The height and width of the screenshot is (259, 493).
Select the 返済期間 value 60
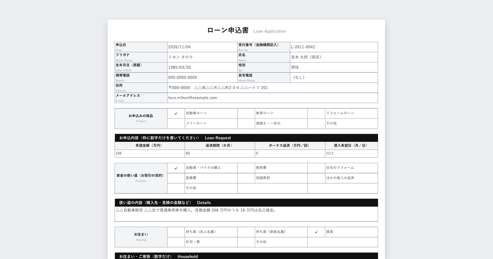tap(220, 153)
